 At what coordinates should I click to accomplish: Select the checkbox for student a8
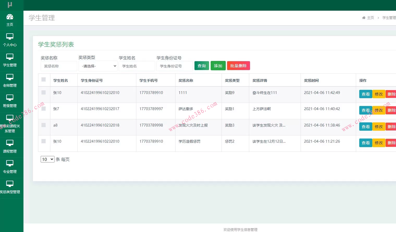tap(44, 125)
